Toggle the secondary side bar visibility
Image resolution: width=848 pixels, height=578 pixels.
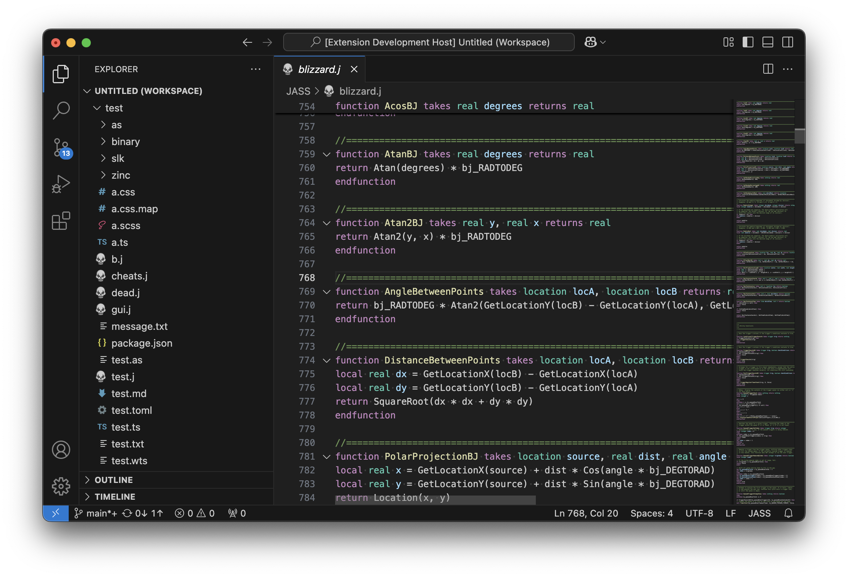coord(787,42)
